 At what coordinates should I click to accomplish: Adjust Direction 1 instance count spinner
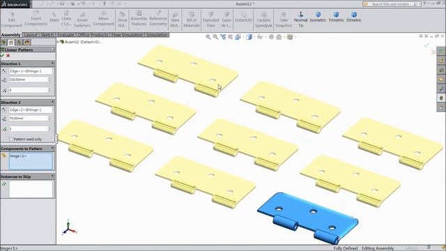[49, 90]
